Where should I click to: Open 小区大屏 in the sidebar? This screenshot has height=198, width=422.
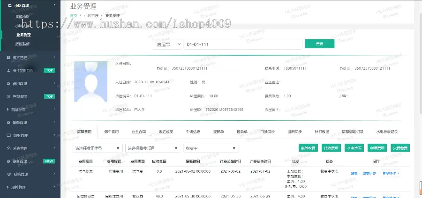pos(23,26)
